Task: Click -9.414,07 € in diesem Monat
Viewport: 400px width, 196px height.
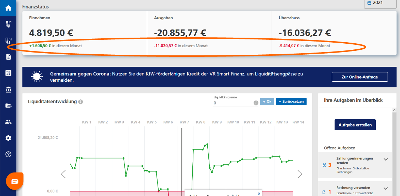Action: (x=304, y=46)
